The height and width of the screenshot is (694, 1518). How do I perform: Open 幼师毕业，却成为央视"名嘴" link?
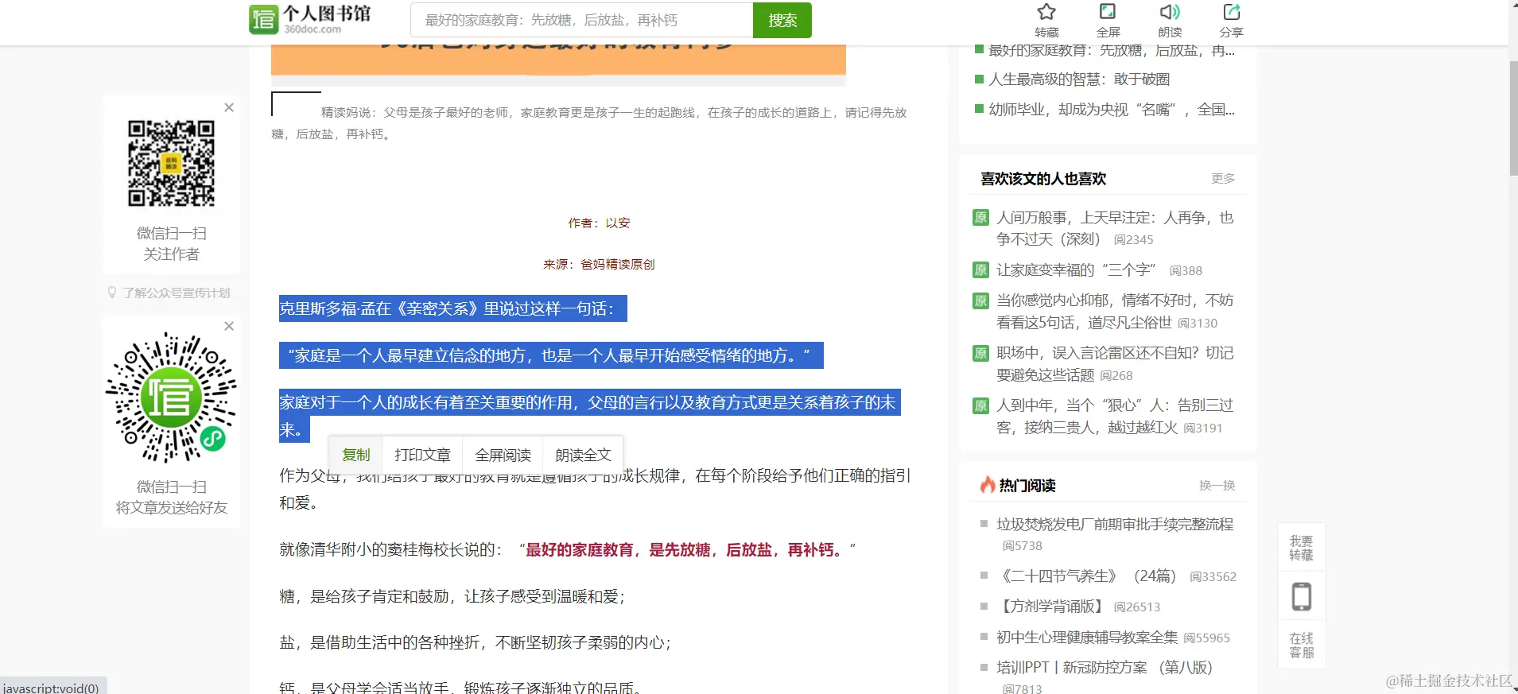[x=1112, y=110]
